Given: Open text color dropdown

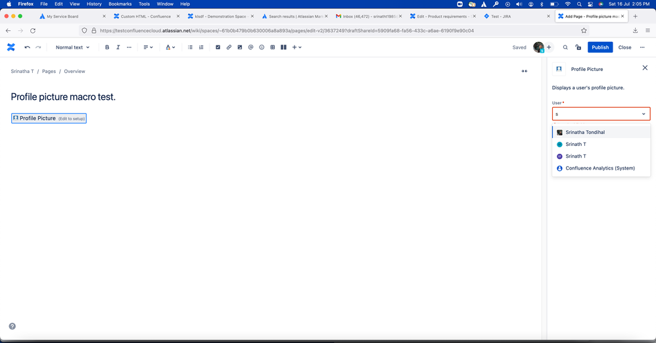Looking at the screenshot, I should pyautogui.click(x=170, y=47).
